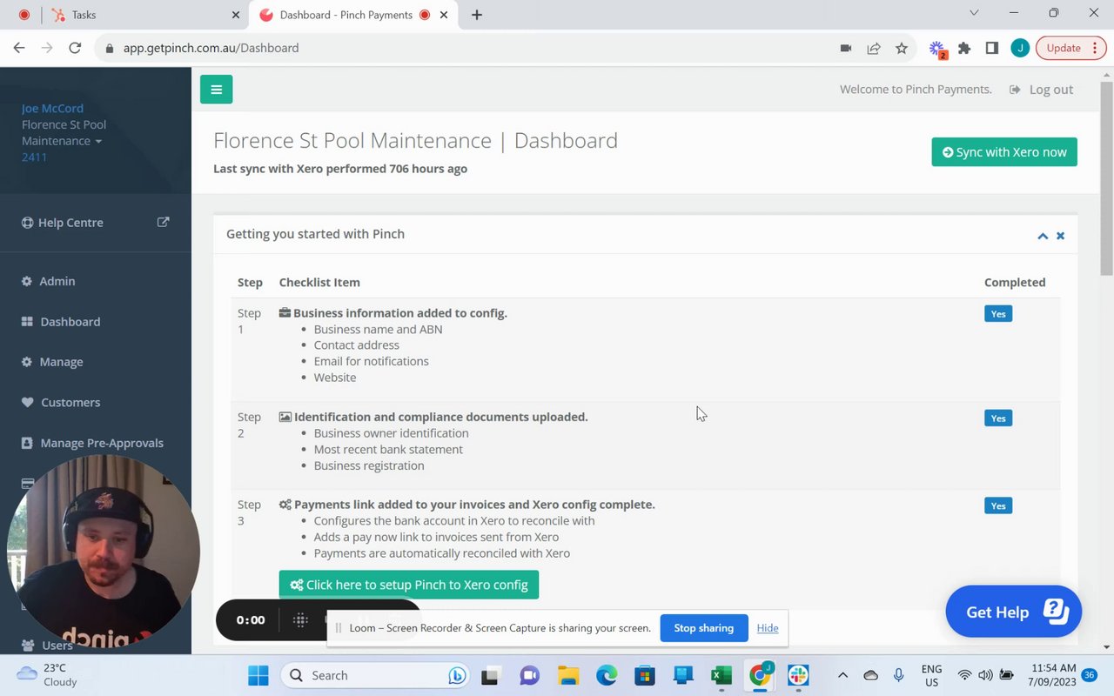Click Chrome Update button
The image size is (1114, 696).
pos(1070,48)
